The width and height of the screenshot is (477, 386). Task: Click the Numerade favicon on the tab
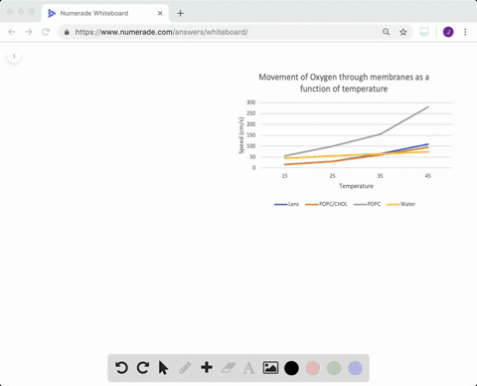pyautogui.click(x=52, y=13)
